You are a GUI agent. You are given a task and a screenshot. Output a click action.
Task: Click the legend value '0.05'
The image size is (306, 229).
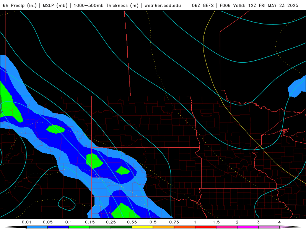47,222
